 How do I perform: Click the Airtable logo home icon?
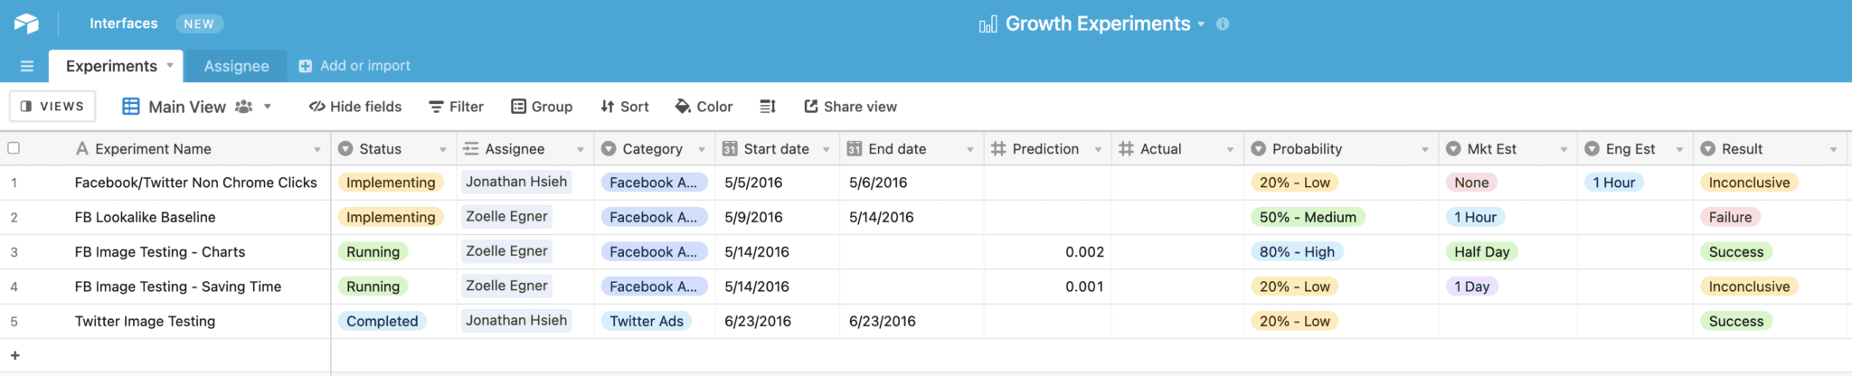point(26,23)
